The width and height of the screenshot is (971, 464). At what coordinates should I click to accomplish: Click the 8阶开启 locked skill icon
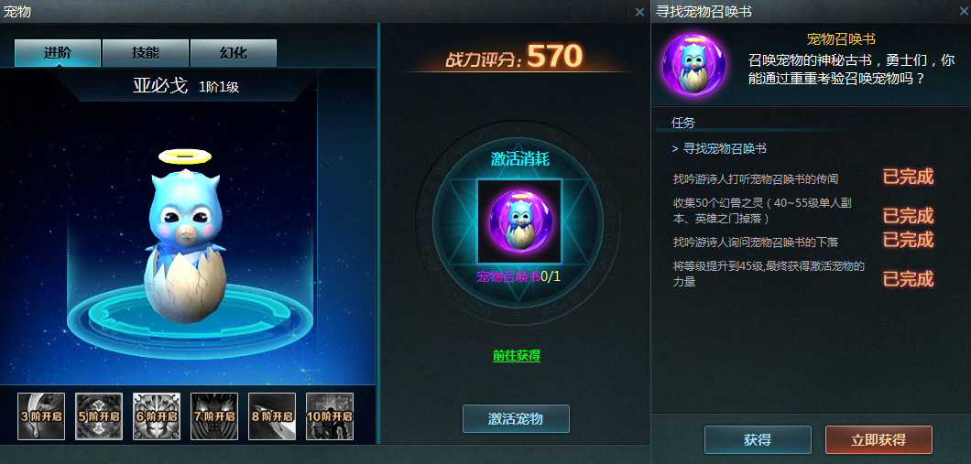pos(272,416)
